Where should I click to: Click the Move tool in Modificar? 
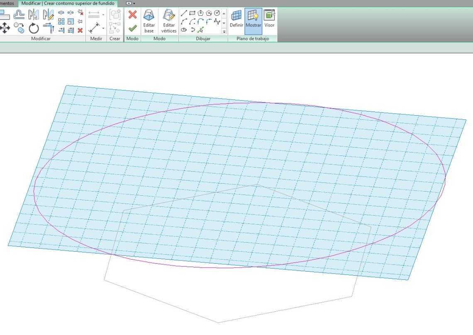(x=5, y=28)
